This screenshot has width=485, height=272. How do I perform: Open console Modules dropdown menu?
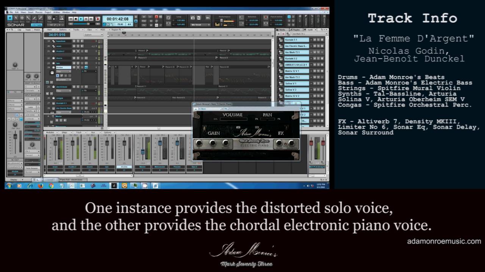52,133
